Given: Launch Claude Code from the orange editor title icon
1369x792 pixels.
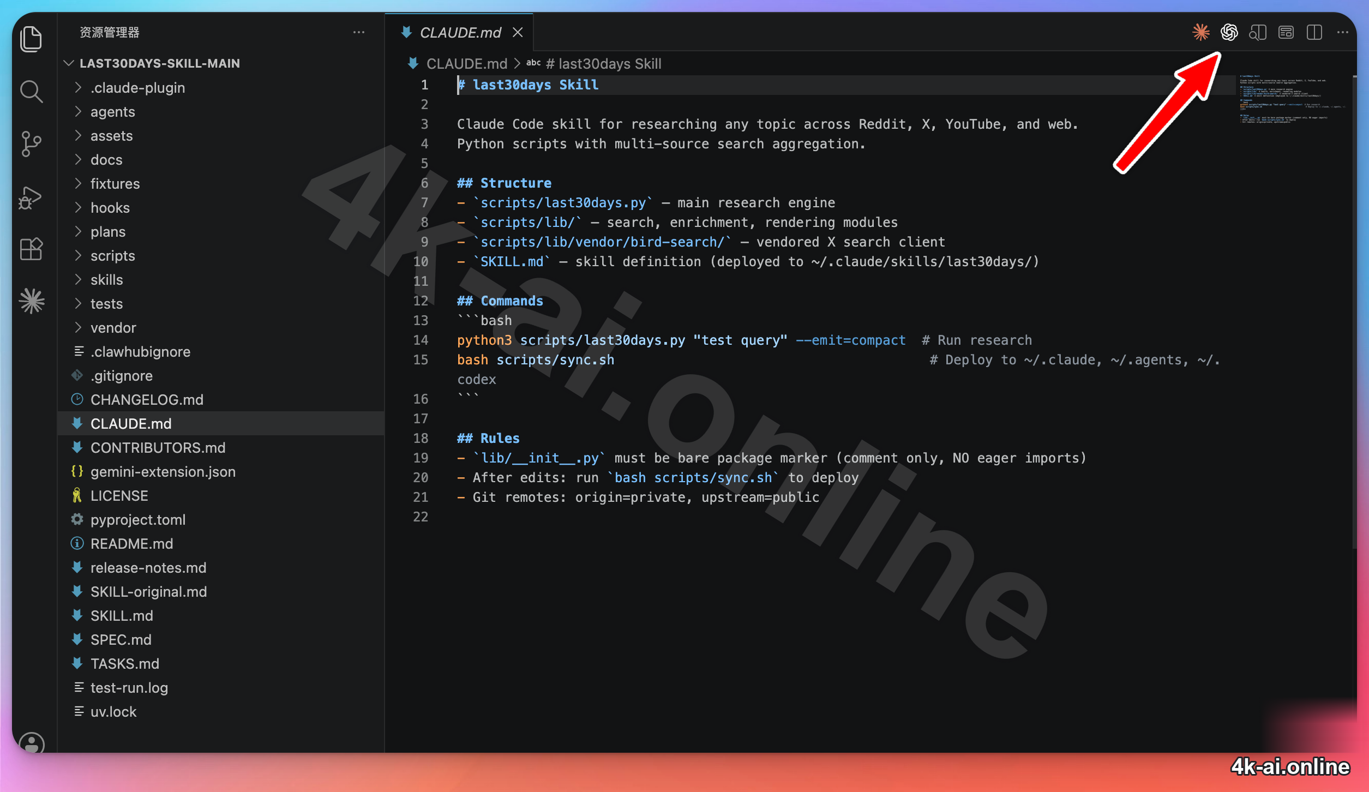Looking at the screenshot, I should [1200, 33].
